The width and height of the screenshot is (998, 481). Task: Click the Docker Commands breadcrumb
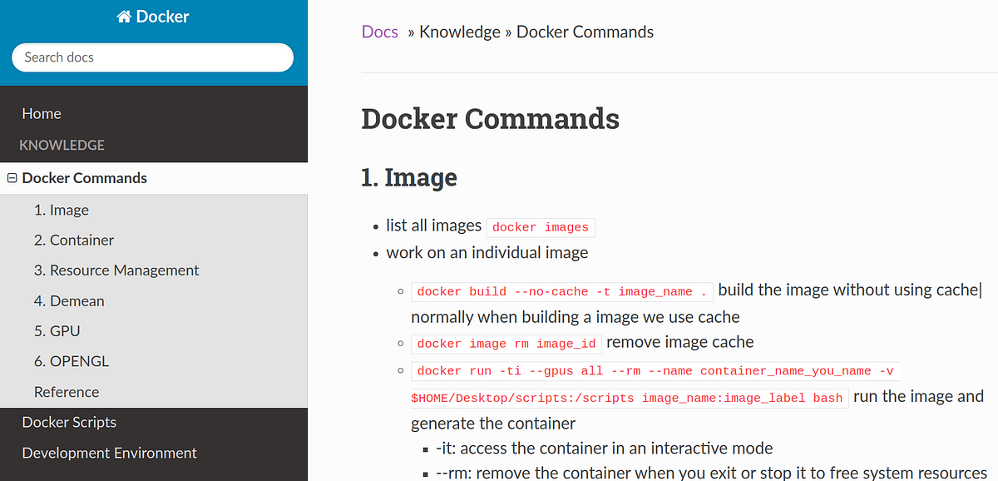[585, 32]
